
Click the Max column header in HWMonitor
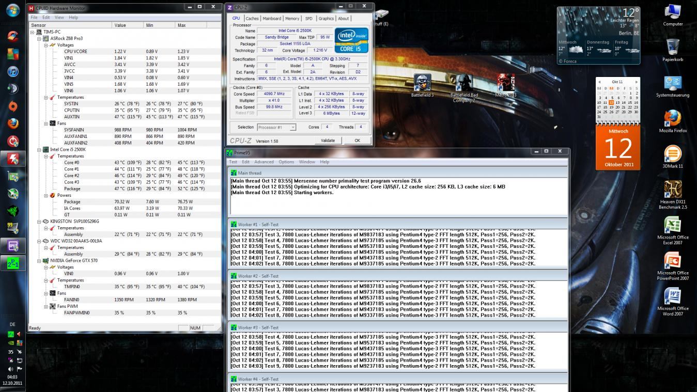[x=191, y=25]
